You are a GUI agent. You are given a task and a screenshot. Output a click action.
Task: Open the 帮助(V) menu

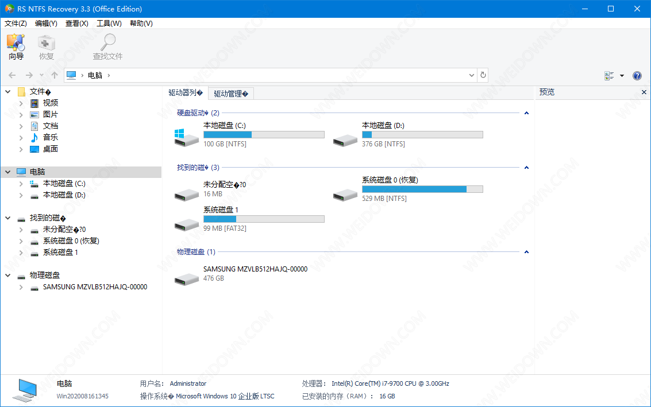[x=141, y=23]
